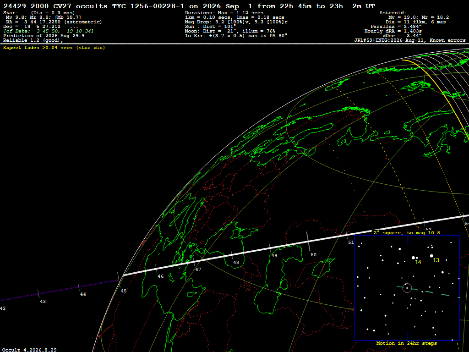The image size is (469, 352).
Task: Select the bright star labeled 14
Action: pyautogui.click(x=414, y=258)
